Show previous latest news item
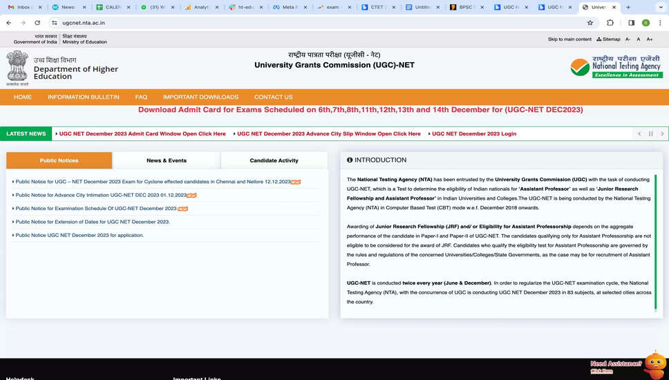This screenshot has height=380, width=669. click(639, 134)
